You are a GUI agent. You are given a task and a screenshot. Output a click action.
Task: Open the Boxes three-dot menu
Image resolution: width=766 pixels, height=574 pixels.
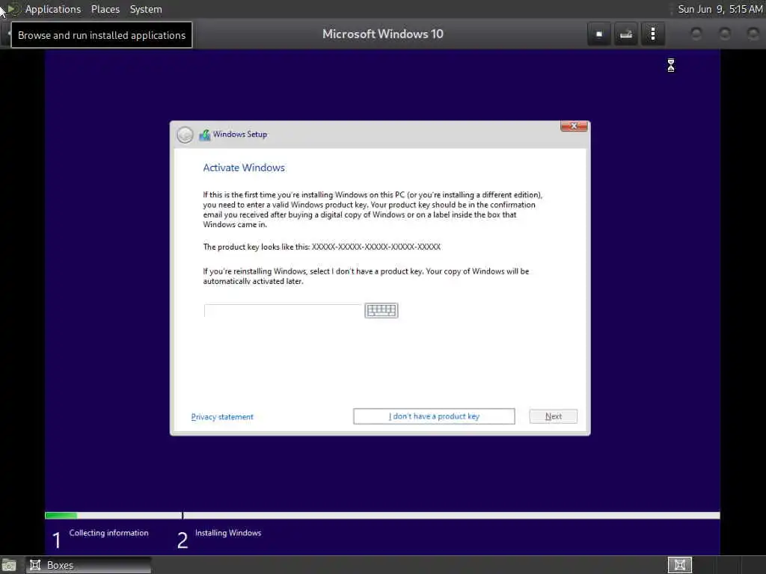(x=652, y=34)
